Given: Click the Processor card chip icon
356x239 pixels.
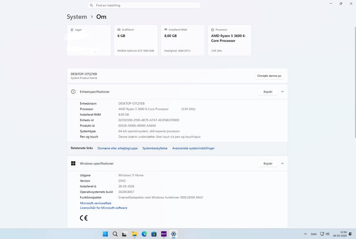Looking at the screenshot, I should click(x=212, y=30).
